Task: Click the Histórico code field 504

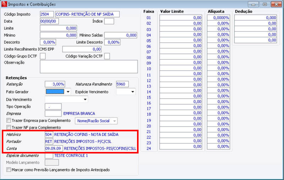Action: click(x=49, y=135)
